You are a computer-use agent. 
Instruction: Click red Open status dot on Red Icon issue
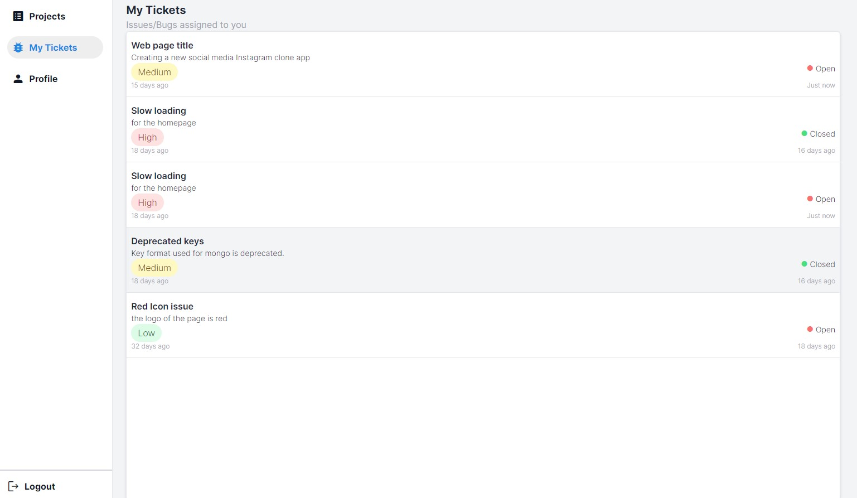point(810,329)
